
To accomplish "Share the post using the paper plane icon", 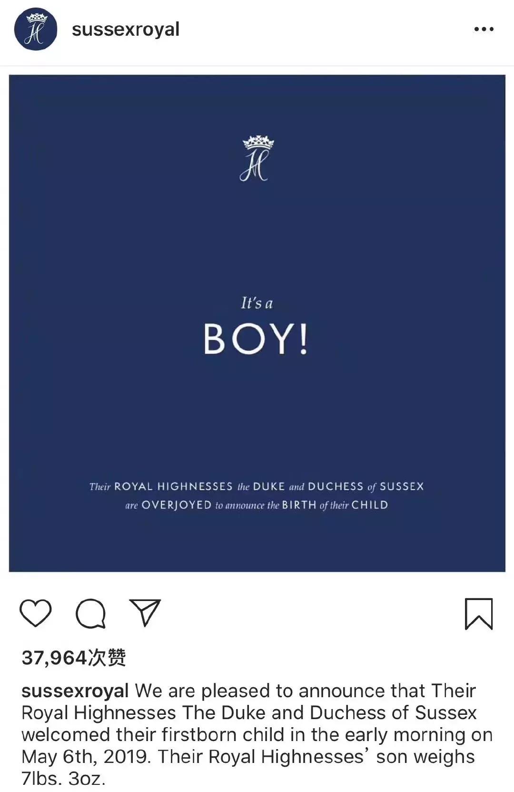I will 145,612.
